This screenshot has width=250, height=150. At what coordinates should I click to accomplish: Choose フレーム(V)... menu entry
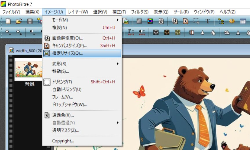82,97
